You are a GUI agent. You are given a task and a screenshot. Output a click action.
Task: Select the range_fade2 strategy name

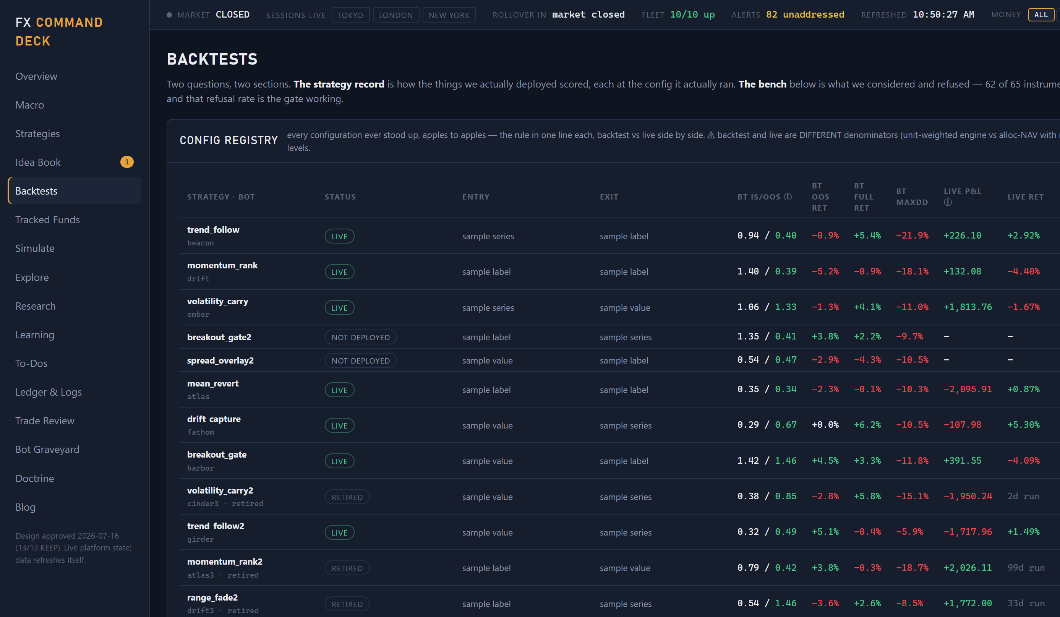212,598
